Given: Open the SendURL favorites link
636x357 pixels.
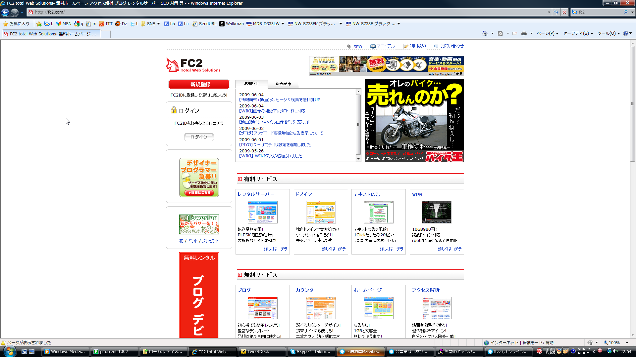Looking at the screenshot, I should pyautogui.click(x=205, y=24).
